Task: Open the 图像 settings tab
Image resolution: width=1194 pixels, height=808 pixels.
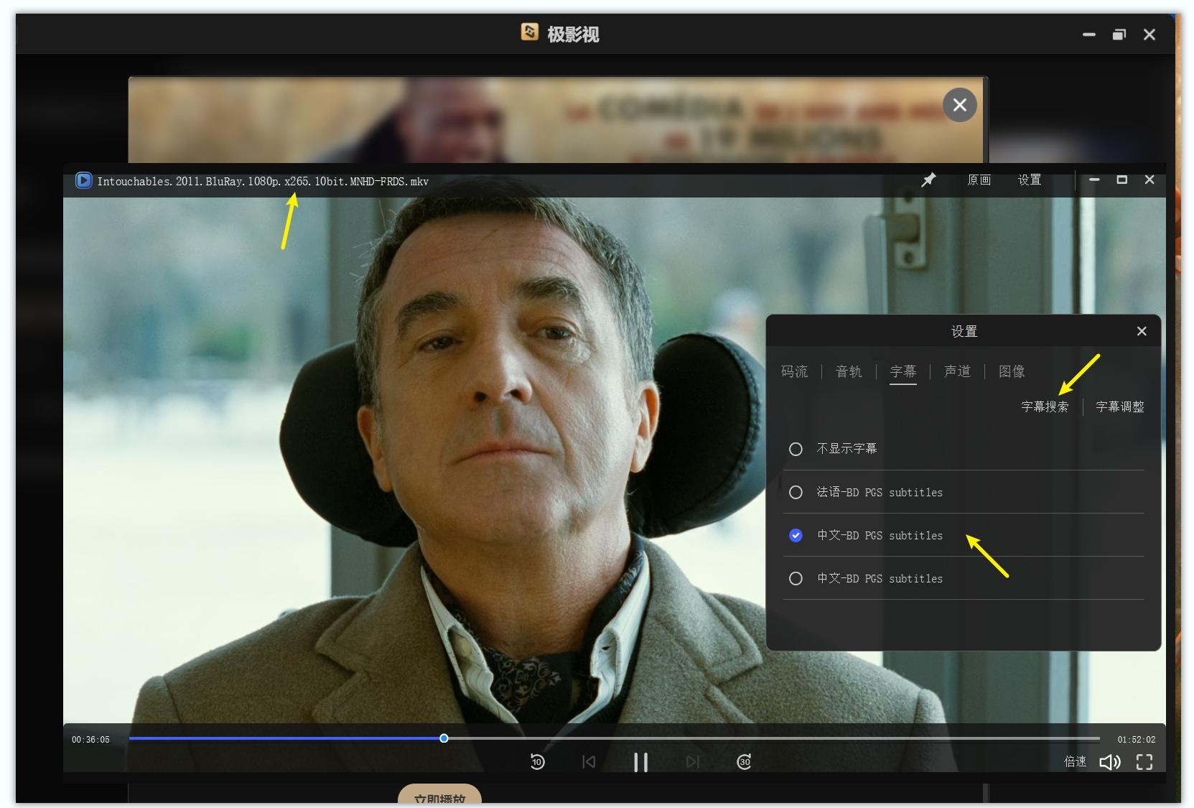Action: pyautogui.click(x=1011, y=371)
